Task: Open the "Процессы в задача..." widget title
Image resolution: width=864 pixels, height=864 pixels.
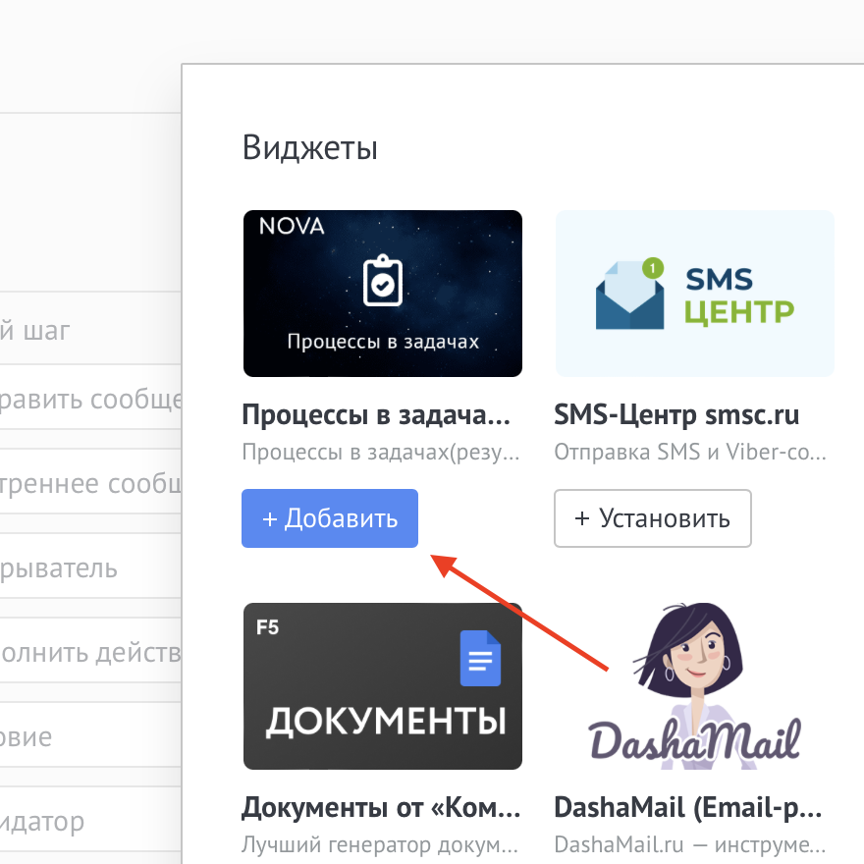Action: point(376,415)
